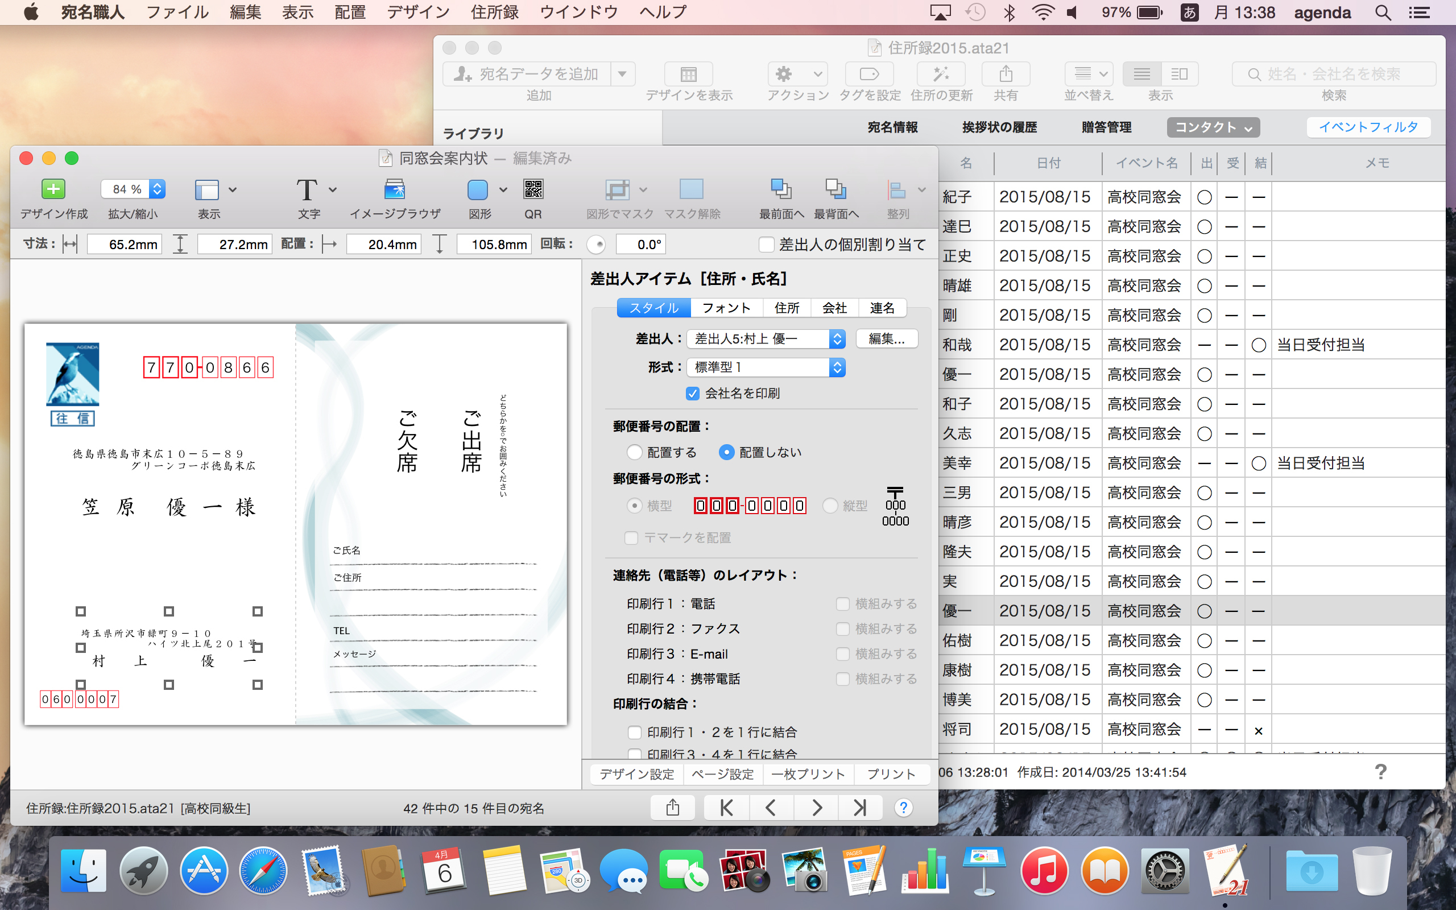Click the blue help icon in design window
Viewport: 1456px width, 910px height.
click(x=903, y=807)
